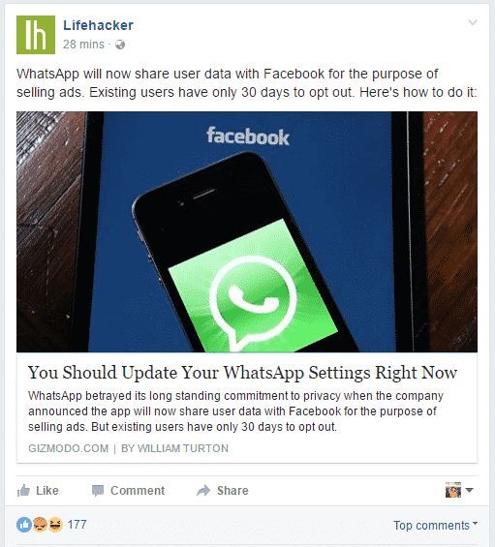Open the commenting-as profile picture selector
The height and width of the screenshot is (547, 495).
tap(459, 490)
